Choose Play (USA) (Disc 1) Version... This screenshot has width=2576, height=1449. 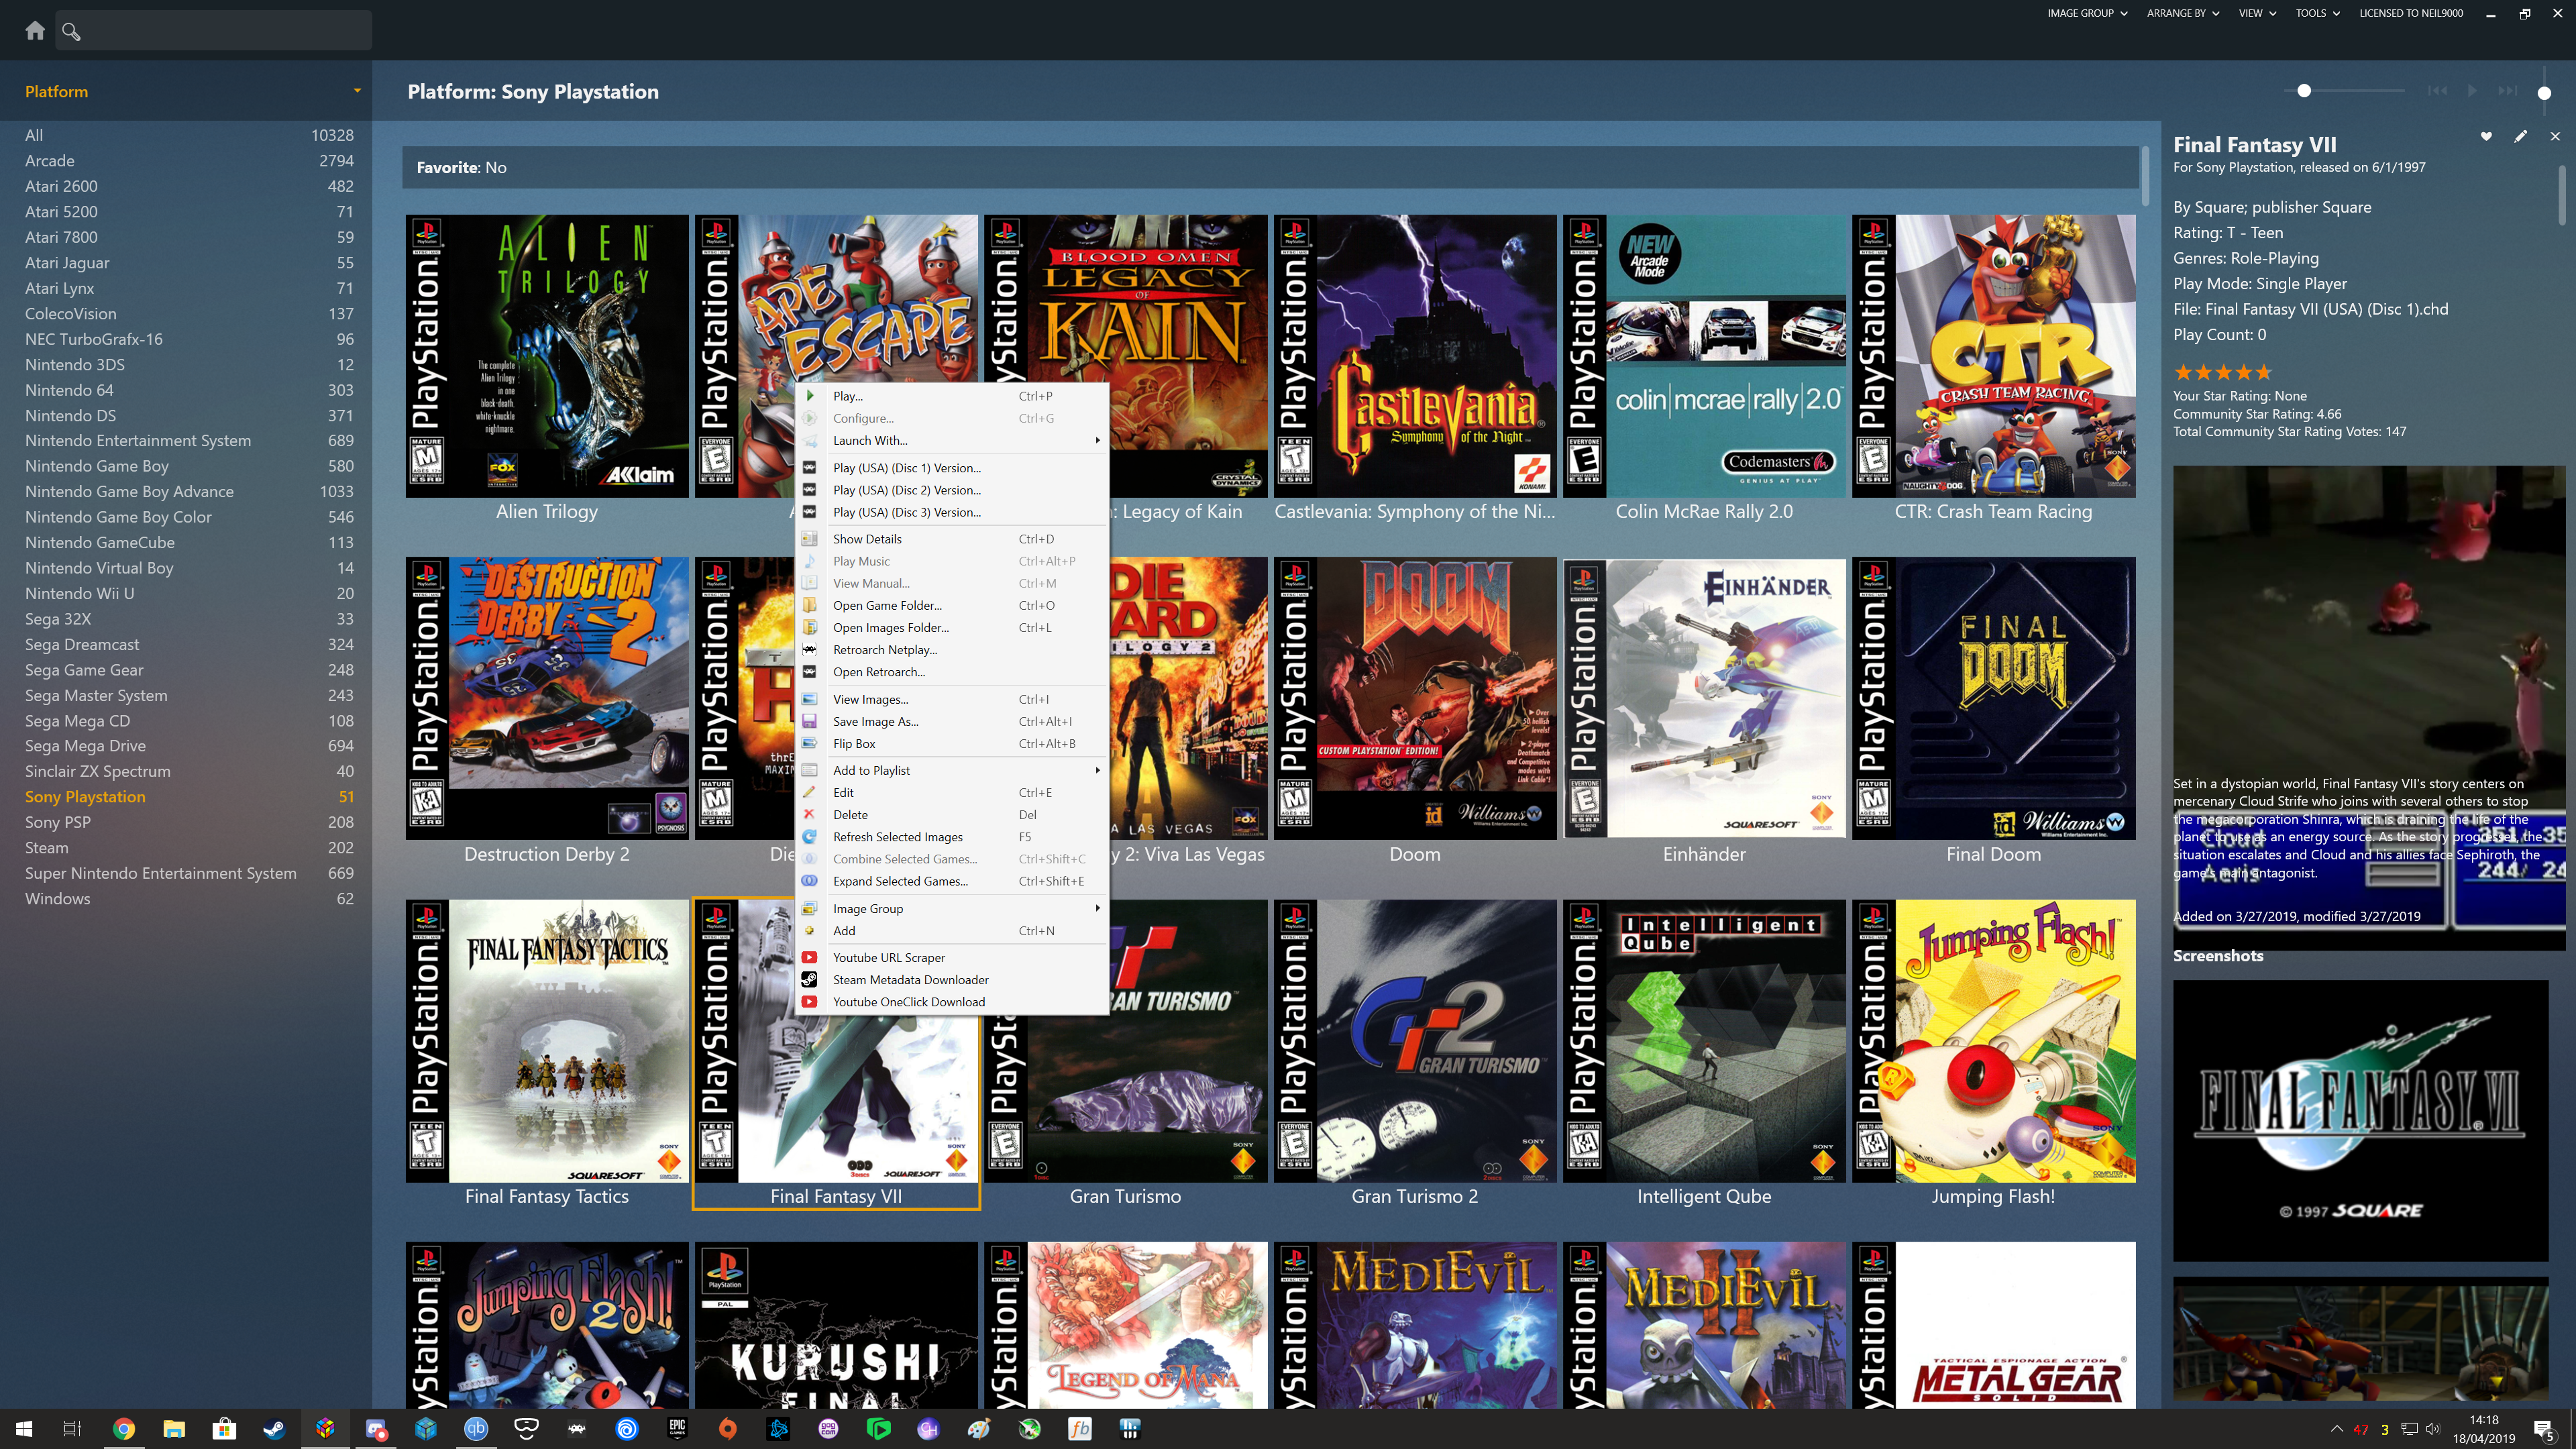pyautogui.click(x=952, y=468)
